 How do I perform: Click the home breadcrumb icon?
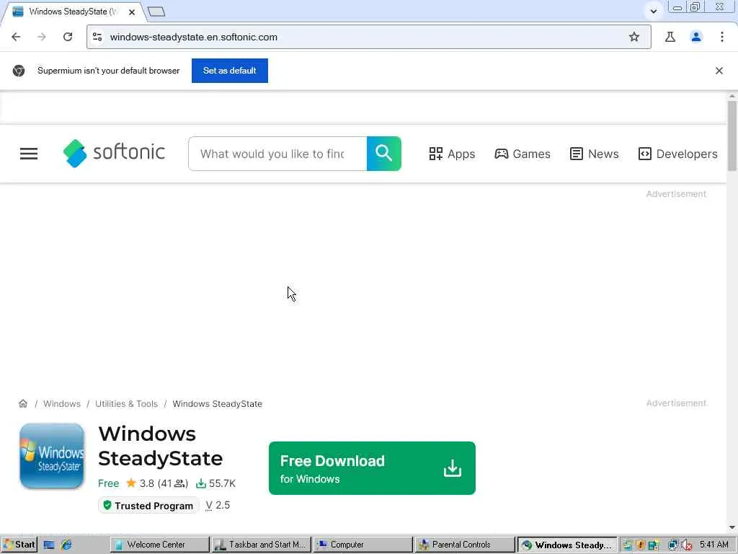(x=23, y=404)
